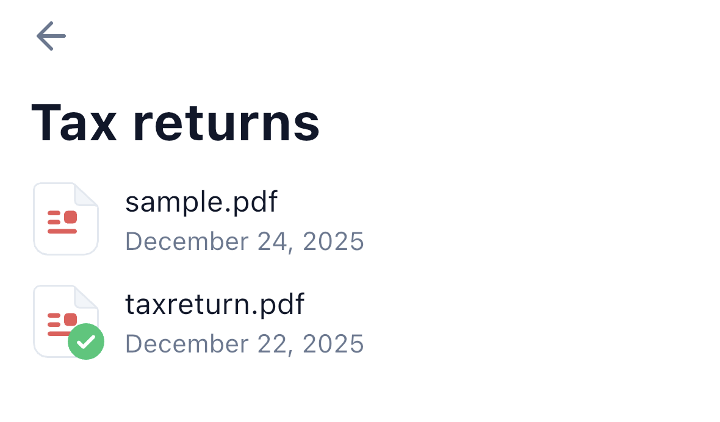This screenshot has height=422, width=720.
Task: Click the December 24, 2025 date label
Action: (245, 241)
